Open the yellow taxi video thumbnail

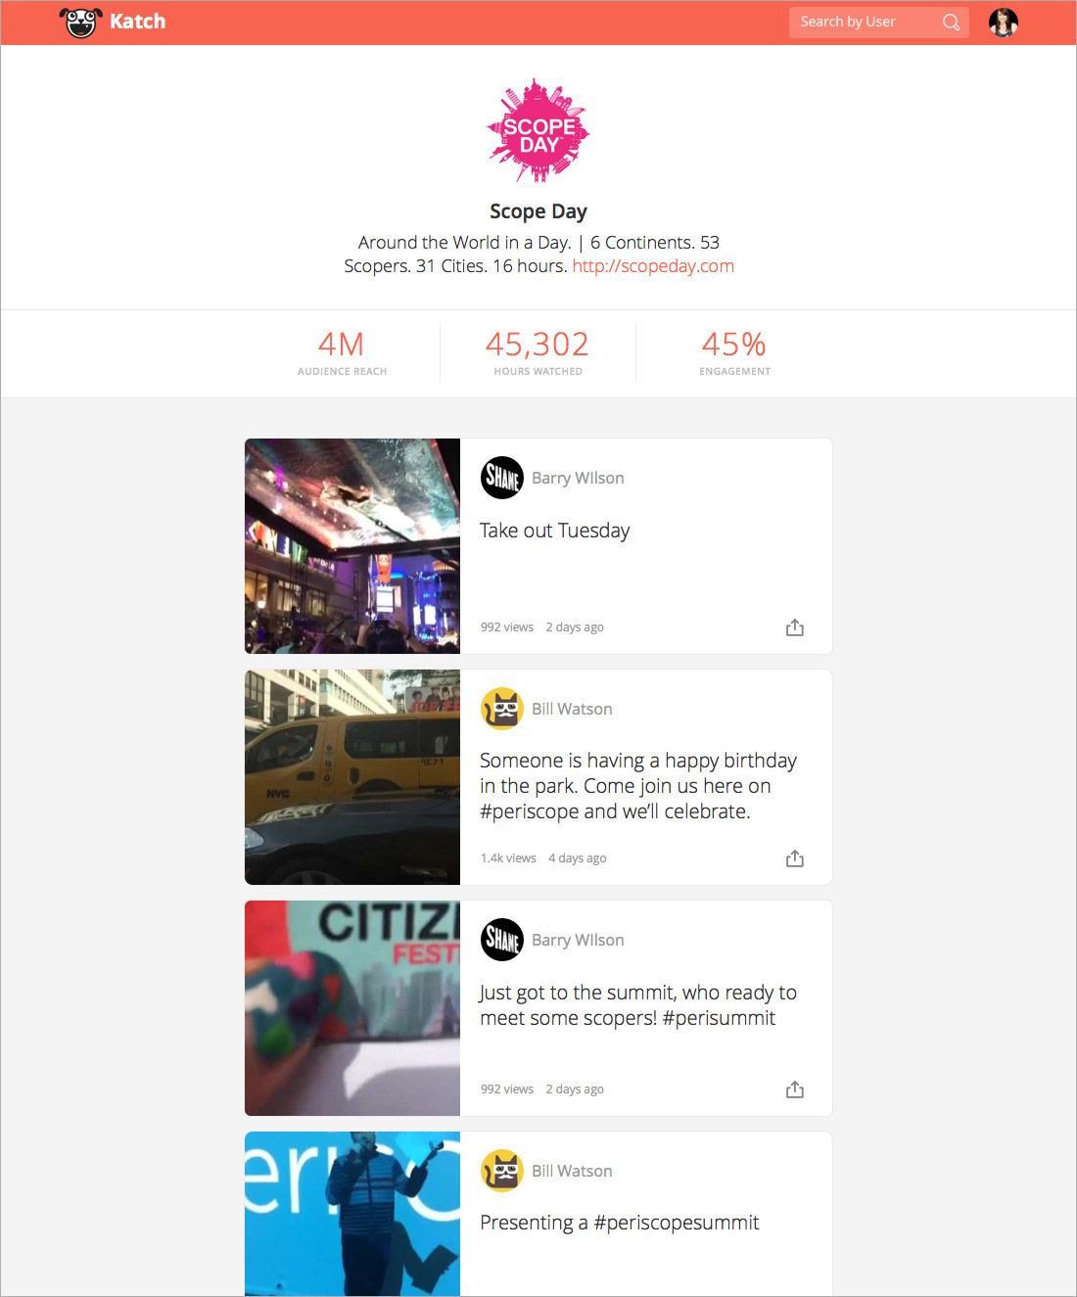pyautogui.click(x=352, y=777)
